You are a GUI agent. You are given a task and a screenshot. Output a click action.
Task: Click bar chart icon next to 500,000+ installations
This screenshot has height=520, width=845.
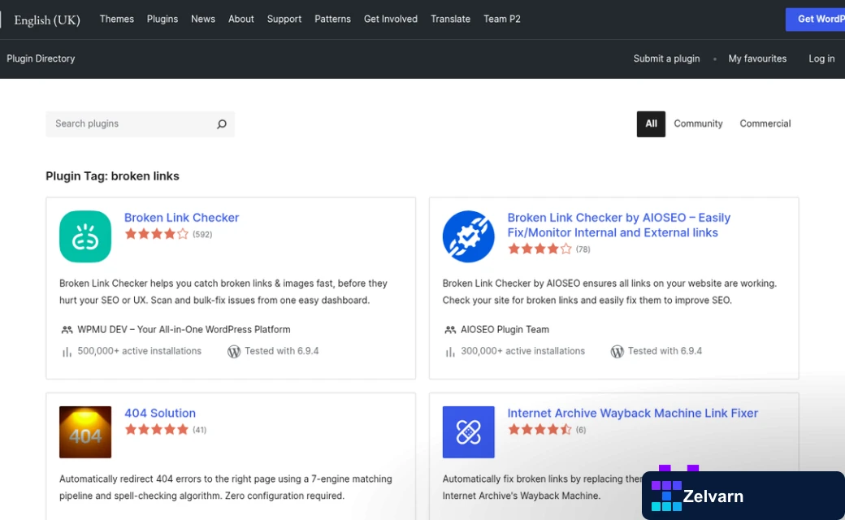click(x=67, y=352)
